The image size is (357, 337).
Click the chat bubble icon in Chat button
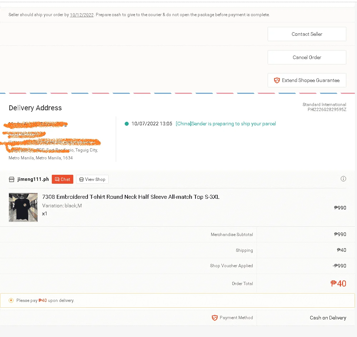coord(57,179)
